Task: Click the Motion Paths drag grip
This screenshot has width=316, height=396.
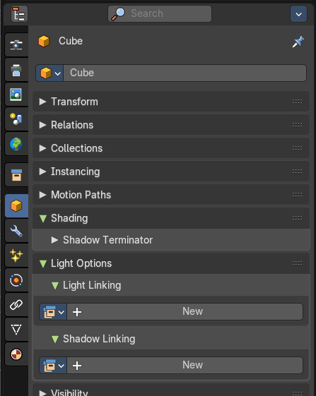Action: (298, 195)
